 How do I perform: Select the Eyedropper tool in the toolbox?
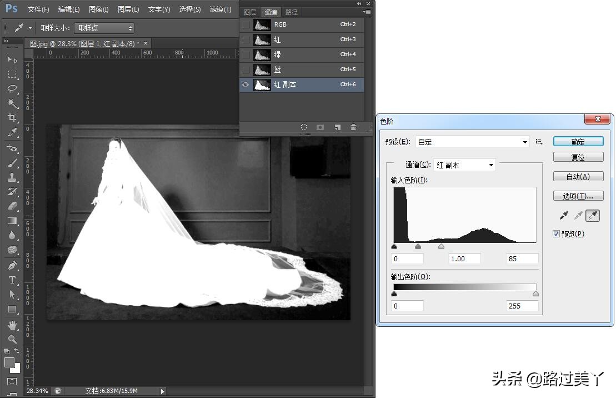[12, 132]
